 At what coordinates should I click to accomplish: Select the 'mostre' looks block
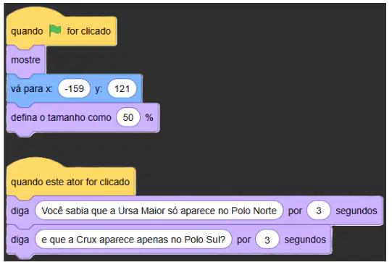tap(26, 60)
